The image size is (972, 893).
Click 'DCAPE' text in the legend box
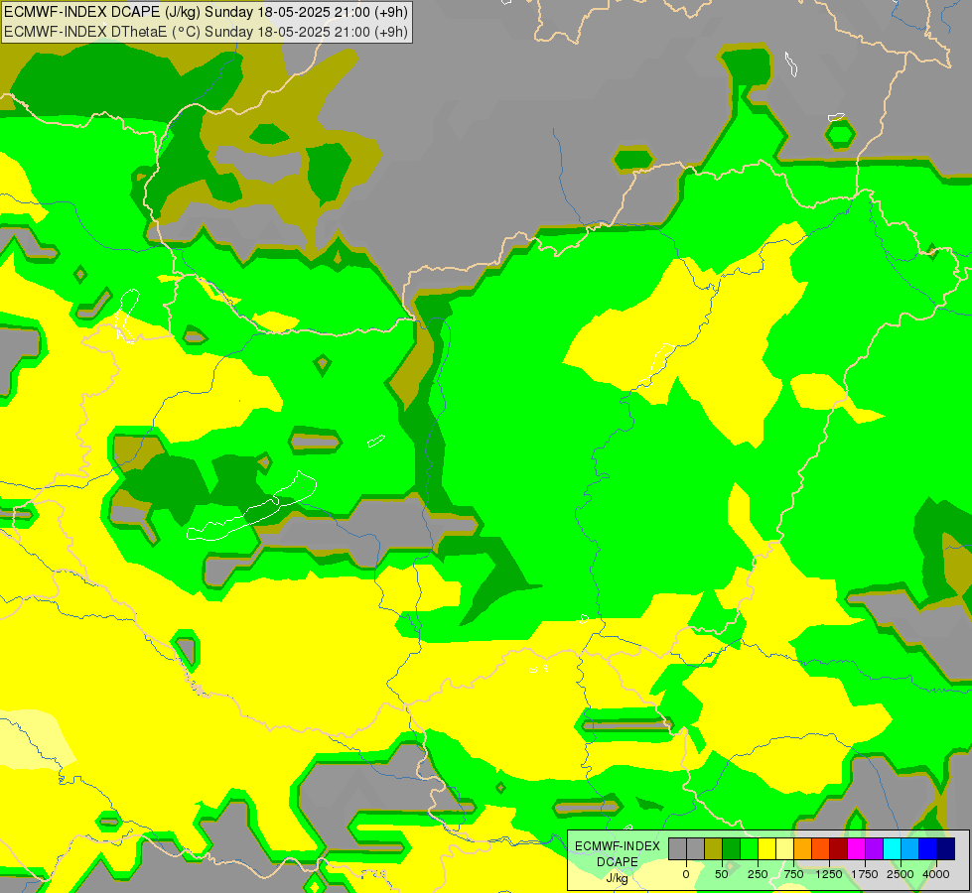coord(618,862)
